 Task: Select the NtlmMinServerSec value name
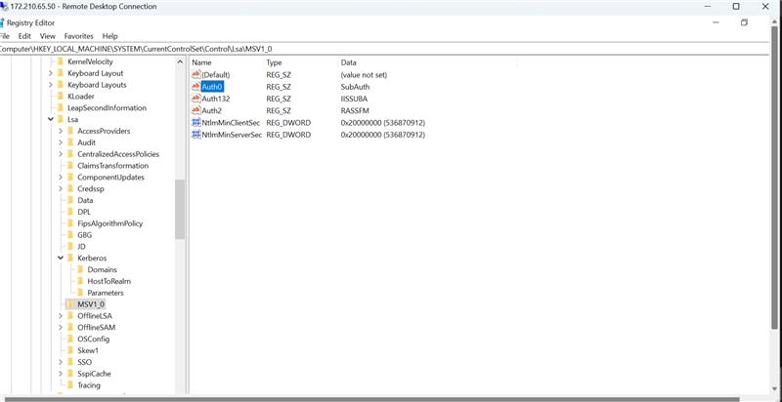pyautogui.click(x=232, y=135)
